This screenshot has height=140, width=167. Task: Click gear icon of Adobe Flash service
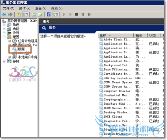pyautogui.click(x=101, y=40)
